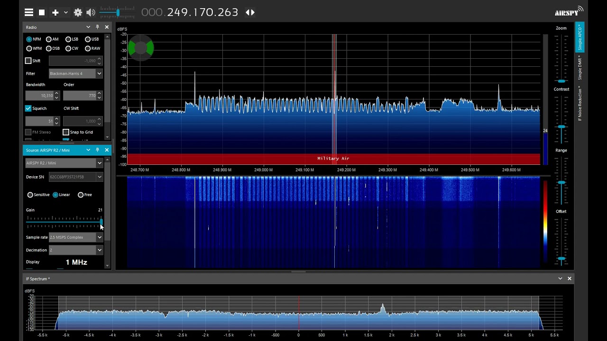607x341 pixels.
Task: Click the IF Spectrum center line at 0
Action: point(298,313)
